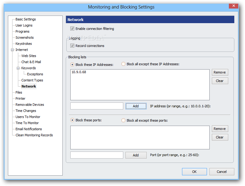Select the Internet tree item
The height and width of the screenshot is (186, 245).
point(22,50)
